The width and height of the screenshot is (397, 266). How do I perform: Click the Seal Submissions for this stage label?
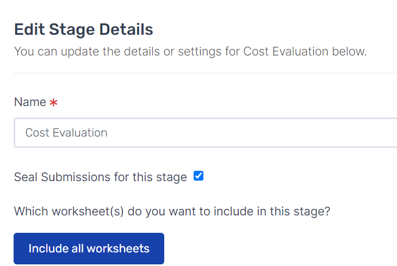pyautogui.click(x=101, y=177)
